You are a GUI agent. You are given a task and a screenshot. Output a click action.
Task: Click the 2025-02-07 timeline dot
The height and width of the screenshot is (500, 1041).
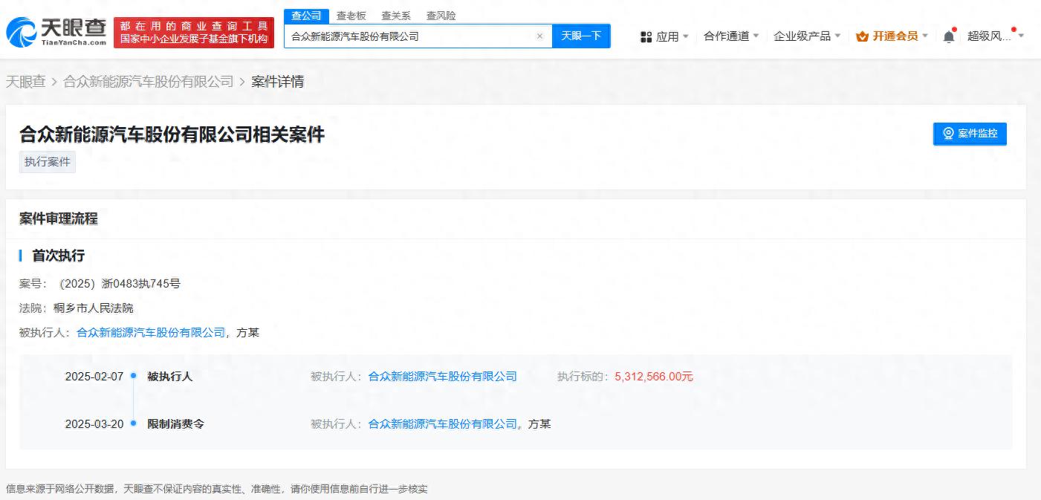[x=133, y=376]
